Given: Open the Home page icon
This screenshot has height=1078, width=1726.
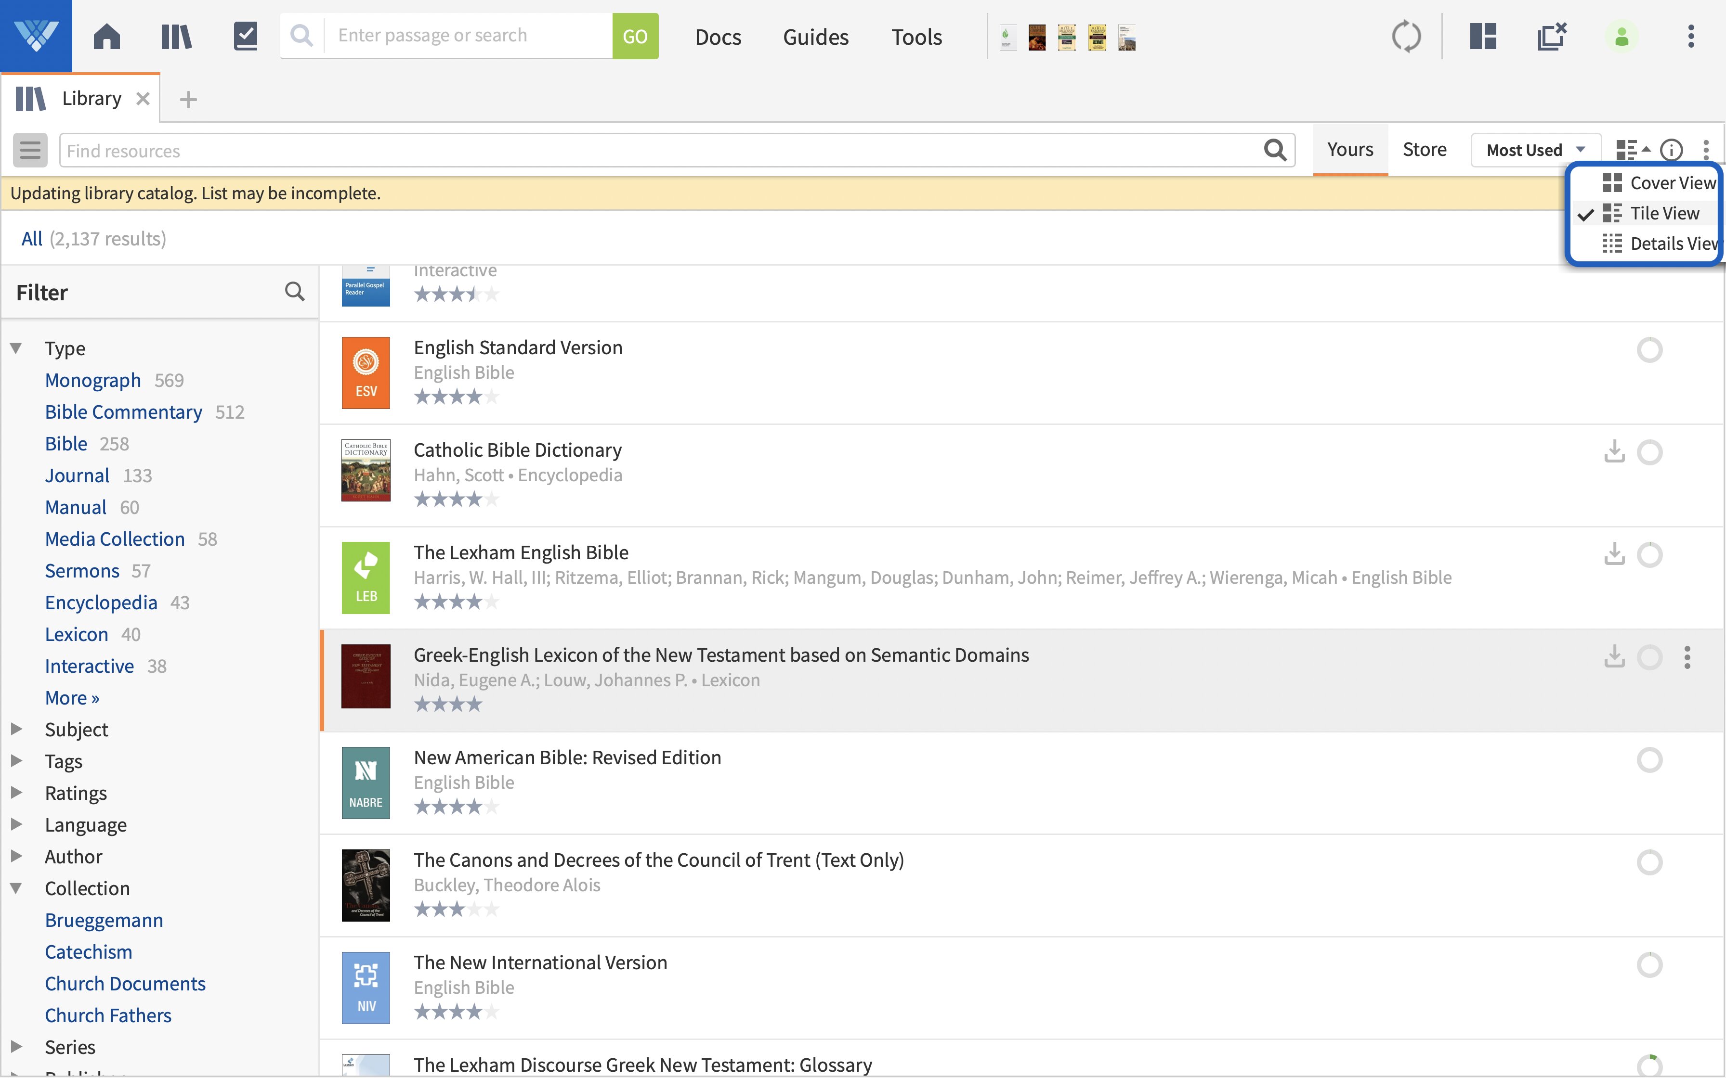Looking at the screenshot, I should [107, 36].
